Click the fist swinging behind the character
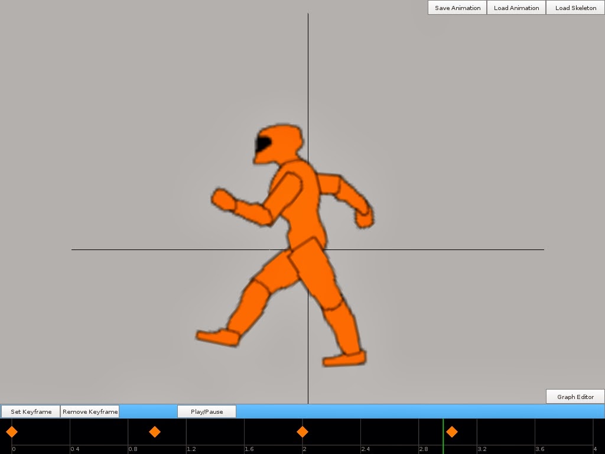This screenshot has width=605, height=454. point(364,218)
